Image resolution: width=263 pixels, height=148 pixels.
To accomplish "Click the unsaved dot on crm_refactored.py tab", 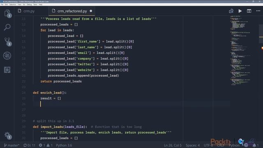I will [91, 11].
